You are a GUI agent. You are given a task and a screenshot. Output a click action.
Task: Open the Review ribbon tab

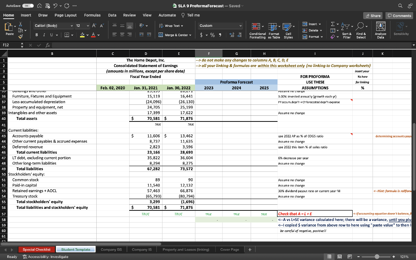tap(130, 15)
